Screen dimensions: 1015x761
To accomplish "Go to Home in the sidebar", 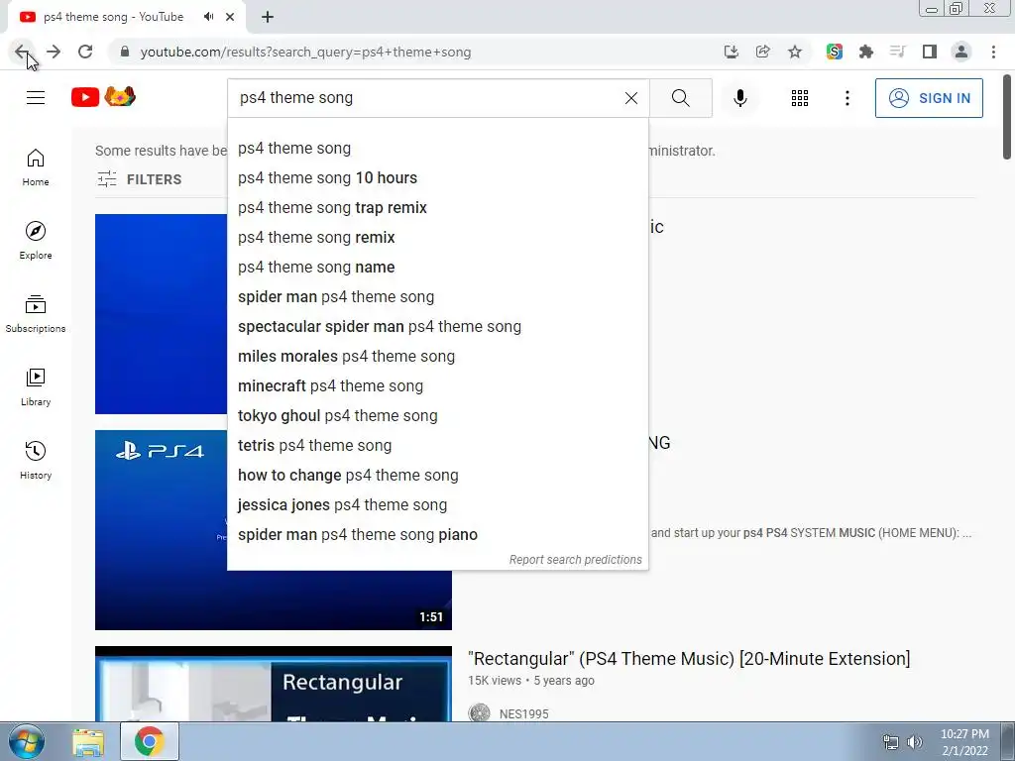I will pyautogui.click(x=36, y=167).
